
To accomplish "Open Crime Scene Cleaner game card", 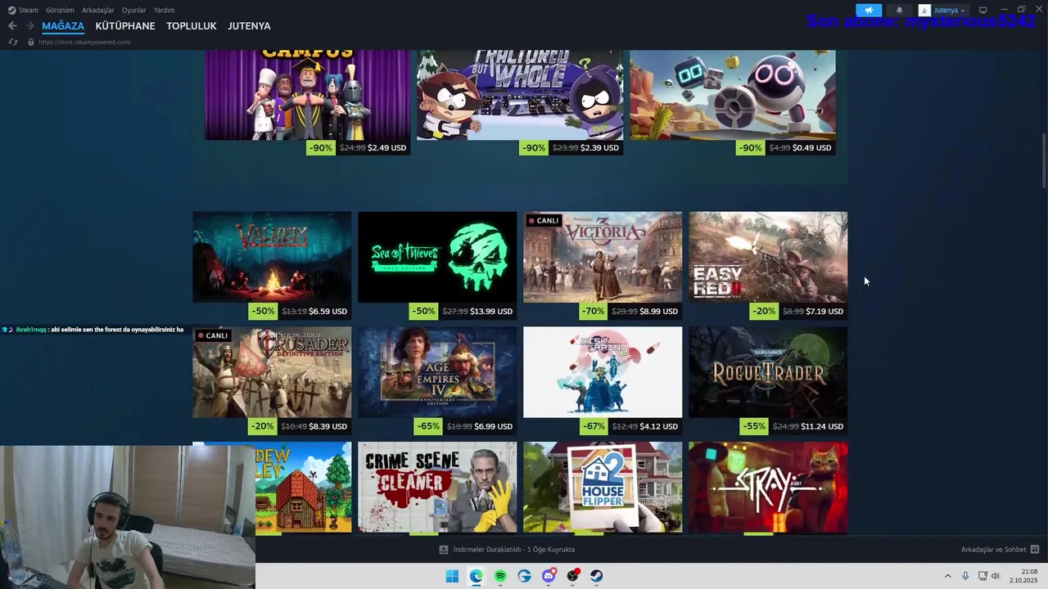I will coord(437,488).
